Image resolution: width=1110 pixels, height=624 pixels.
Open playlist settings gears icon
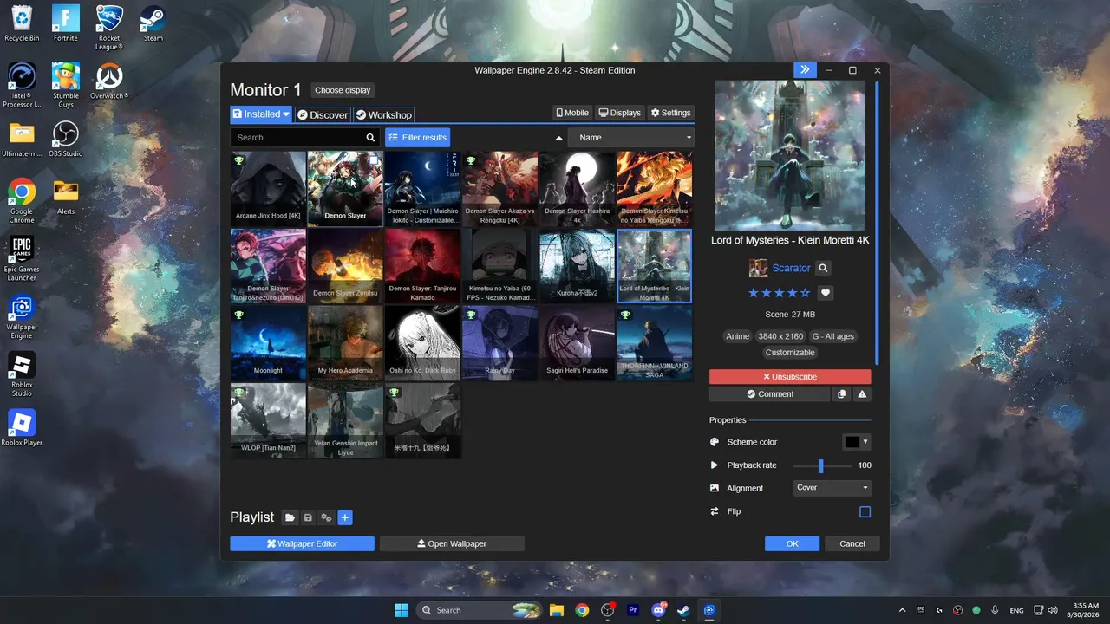326,517
